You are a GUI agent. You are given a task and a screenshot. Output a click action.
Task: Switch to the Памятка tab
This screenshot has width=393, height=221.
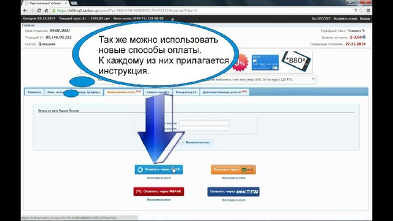(x=34, y=92)
